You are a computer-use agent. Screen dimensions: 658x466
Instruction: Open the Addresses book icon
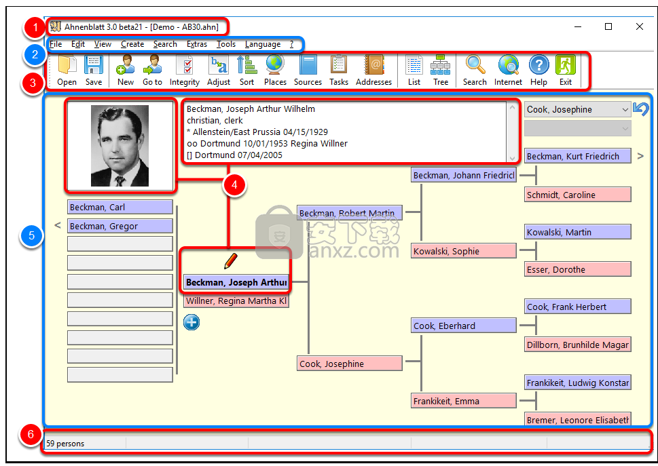374,65
